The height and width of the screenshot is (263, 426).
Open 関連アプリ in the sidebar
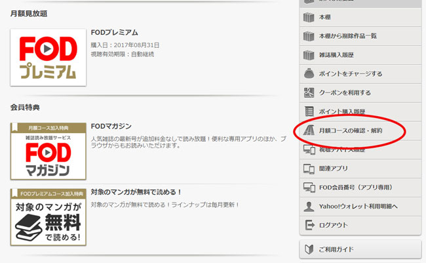pyautogui.click(x=360, y=169)
